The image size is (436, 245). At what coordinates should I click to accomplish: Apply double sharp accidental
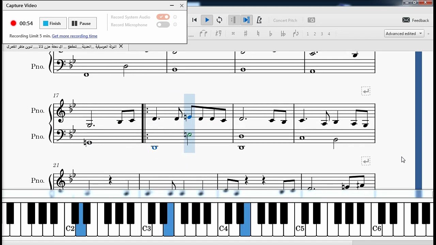point(233,34)
